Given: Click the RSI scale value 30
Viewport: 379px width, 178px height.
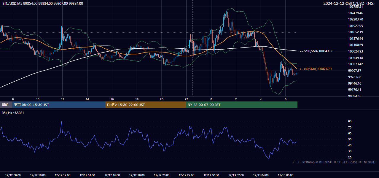Looking at the screenshot, I should click(350, 151).
